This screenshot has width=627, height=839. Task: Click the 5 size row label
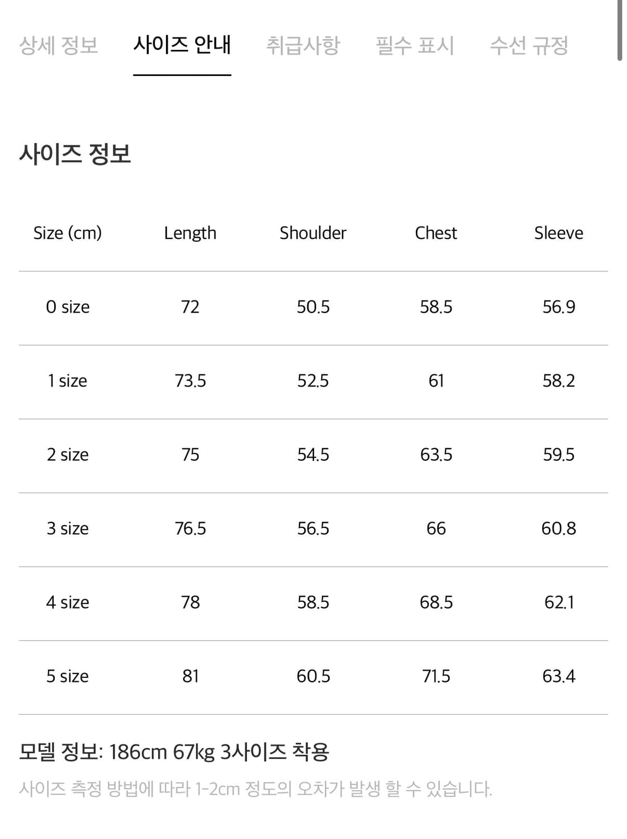[67, 676]
